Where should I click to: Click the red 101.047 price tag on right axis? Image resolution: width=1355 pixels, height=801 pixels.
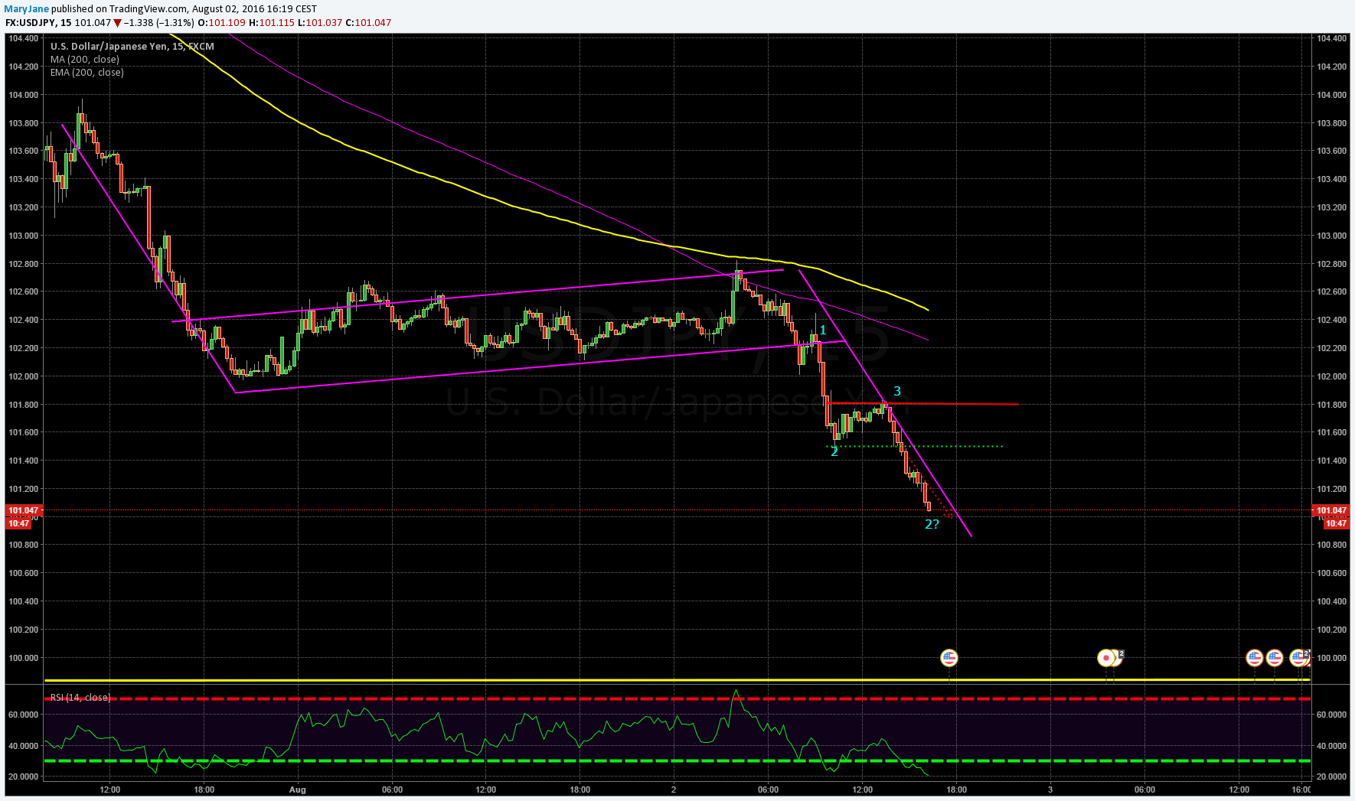point(1331,510)
